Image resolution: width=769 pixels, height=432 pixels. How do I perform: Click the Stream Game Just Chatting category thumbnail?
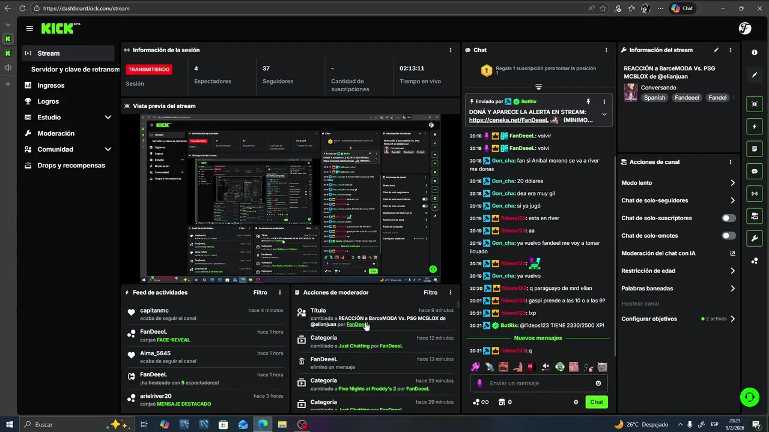631,92
